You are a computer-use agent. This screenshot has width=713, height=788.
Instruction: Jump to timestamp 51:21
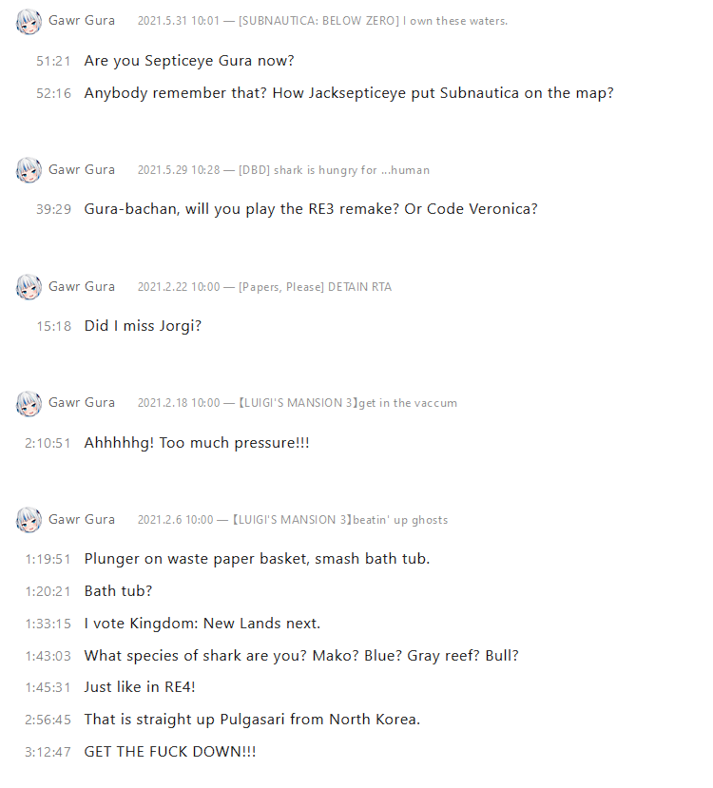(53, 61)
